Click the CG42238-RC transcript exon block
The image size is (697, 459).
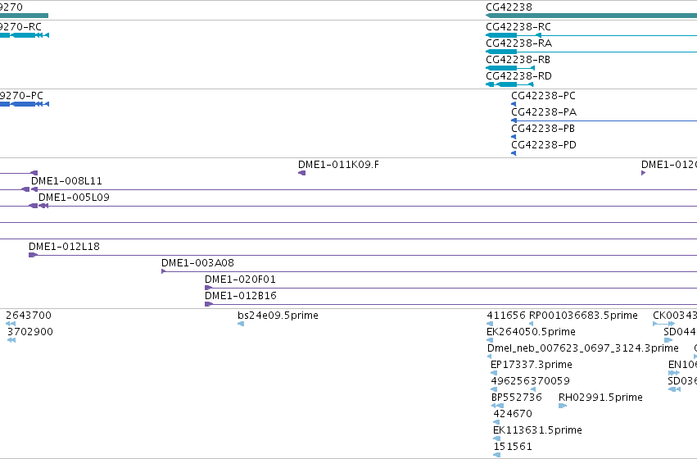pos(501,35)
